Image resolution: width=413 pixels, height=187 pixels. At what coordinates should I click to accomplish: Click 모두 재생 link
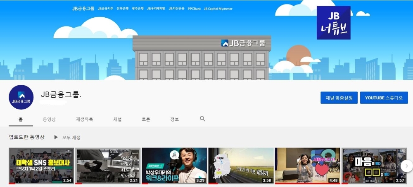(71, 137)
